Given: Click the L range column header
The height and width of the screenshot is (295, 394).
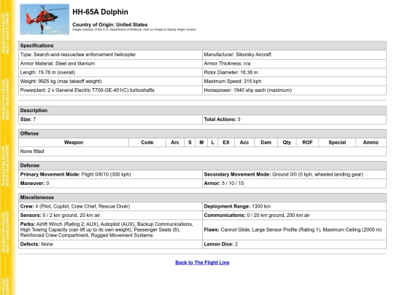Looking at the screenshot, I should 213,143.
